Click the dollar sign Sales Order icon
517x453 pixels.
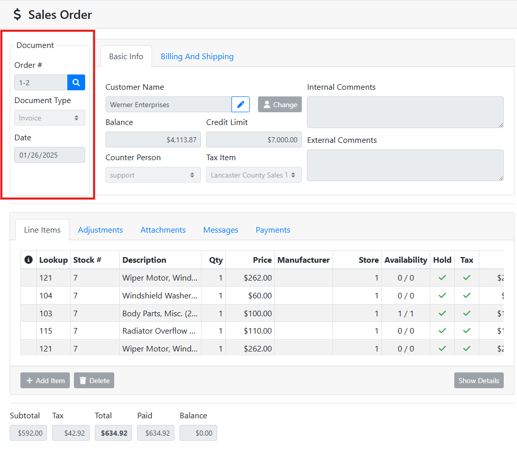[18, 15]
